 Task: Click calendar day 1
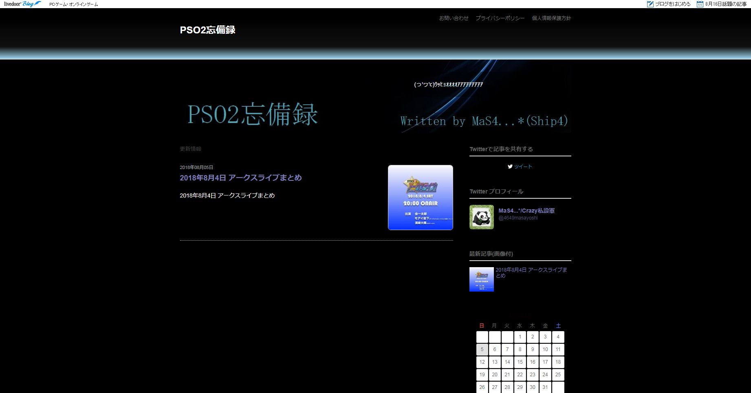[520, 337]
